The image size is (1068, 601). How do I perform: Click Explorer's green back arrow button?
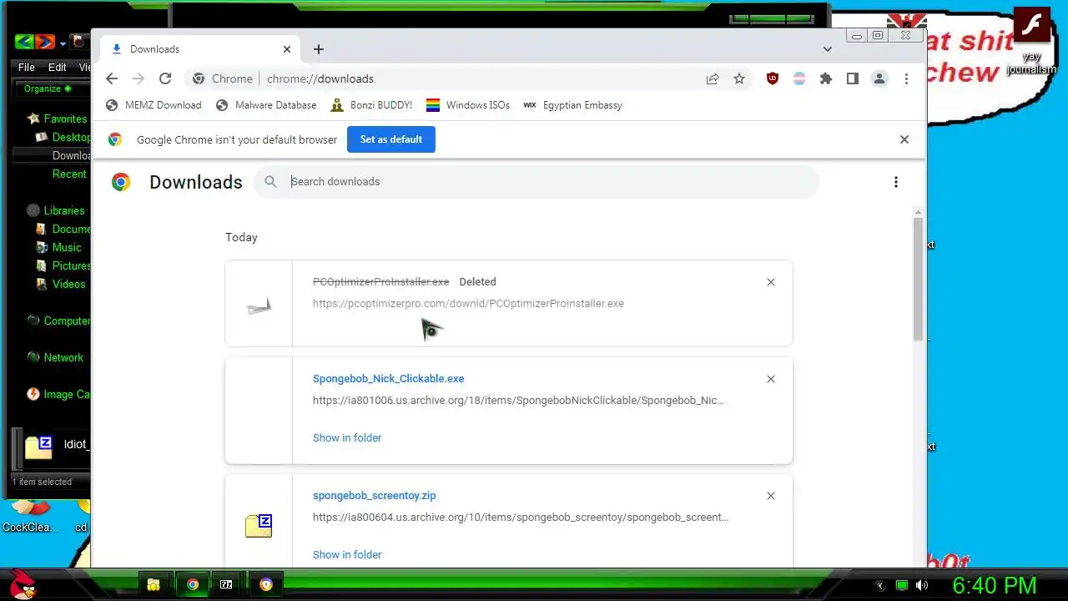point(24,42)
